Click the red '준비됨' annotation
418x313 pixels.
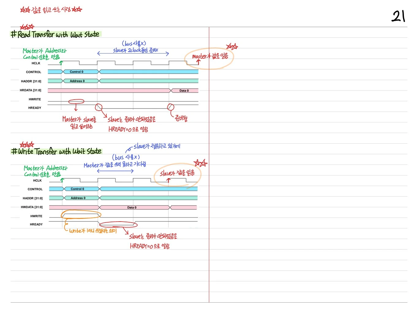[x=181, y=118]
